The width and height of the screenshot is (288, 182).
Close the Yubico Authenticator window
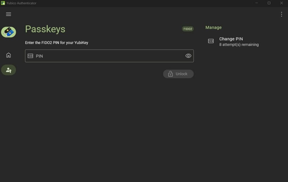281,3
